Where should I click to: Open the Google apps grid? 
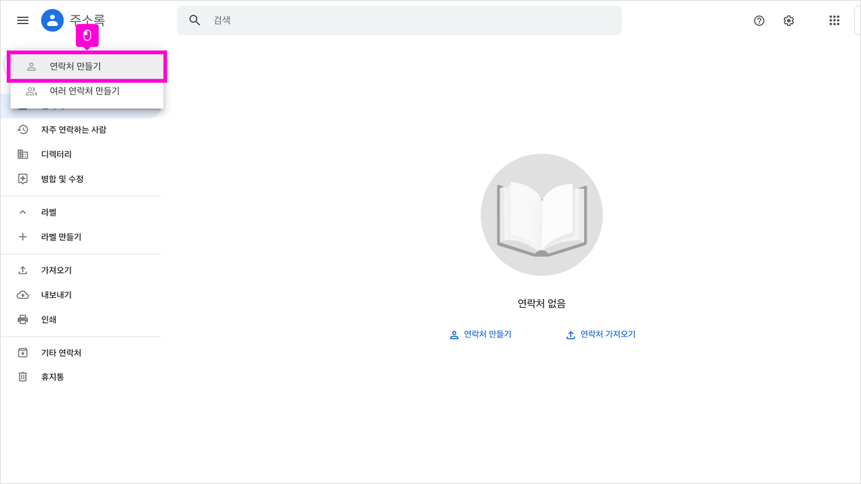pos(834,20)
